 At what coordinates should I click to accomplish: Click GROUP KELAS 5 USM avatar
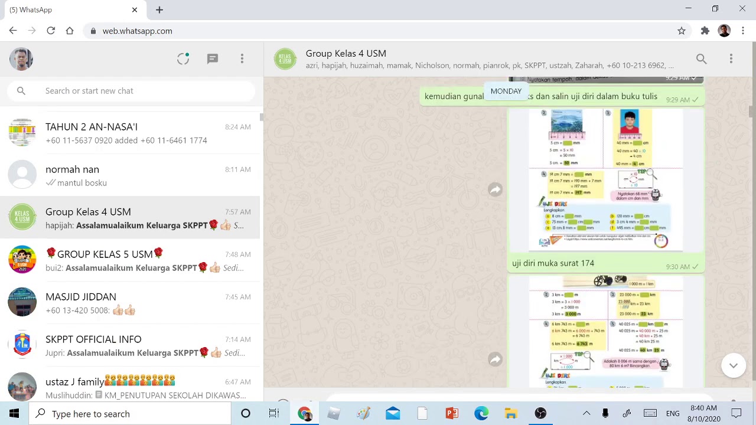[x=22, y=260]
